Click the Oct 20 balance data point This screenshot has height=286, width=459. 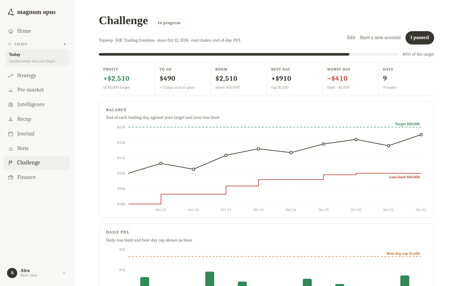[x=356, y=140]
